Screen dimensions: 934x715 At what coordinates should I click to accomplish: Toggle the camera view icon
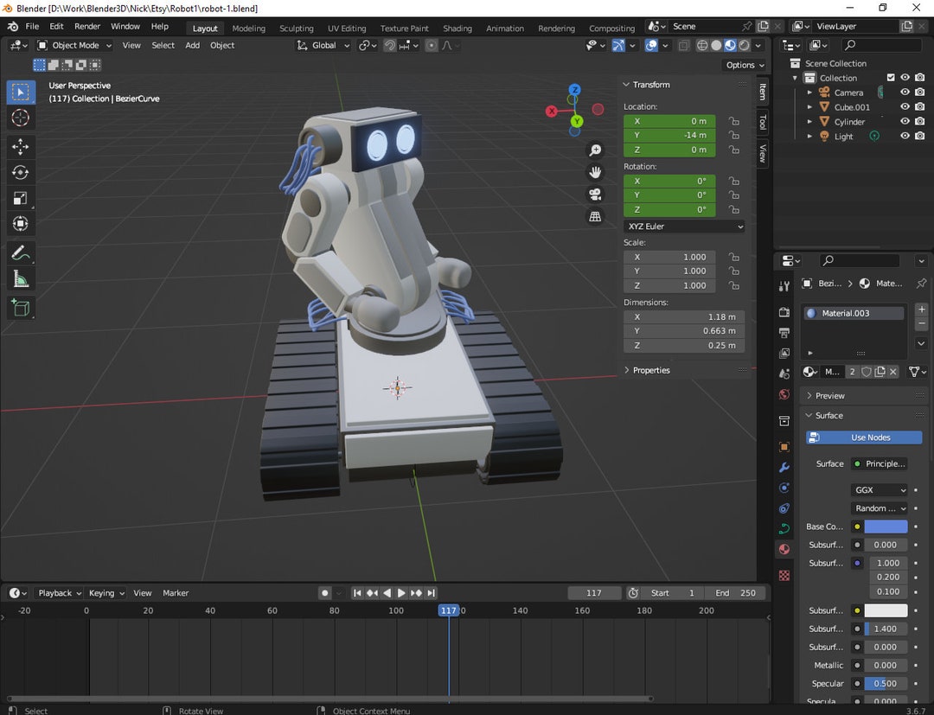tap(595, 195)
